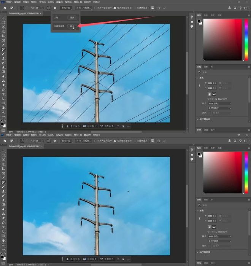Select the Zoom tool in upper window toolbar
The image size is (251, 266).
(x=3, y=112)
